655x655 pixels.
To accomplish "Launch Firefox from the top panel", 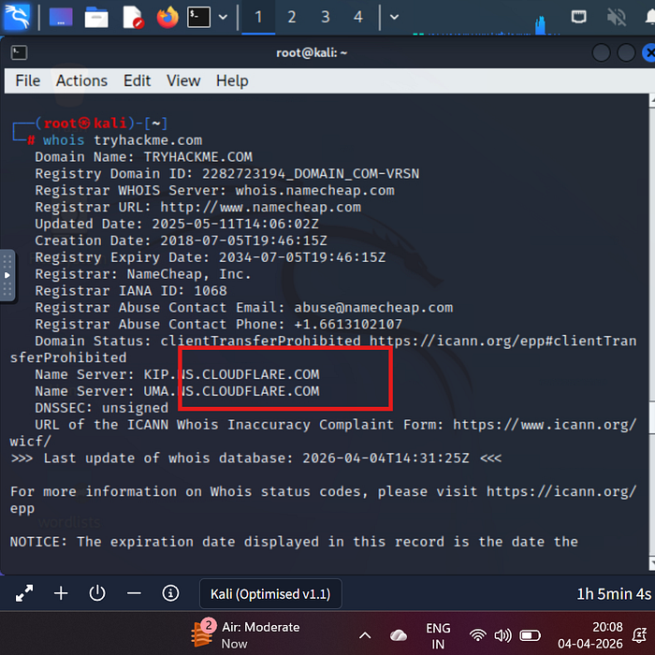I will [167, 17].
